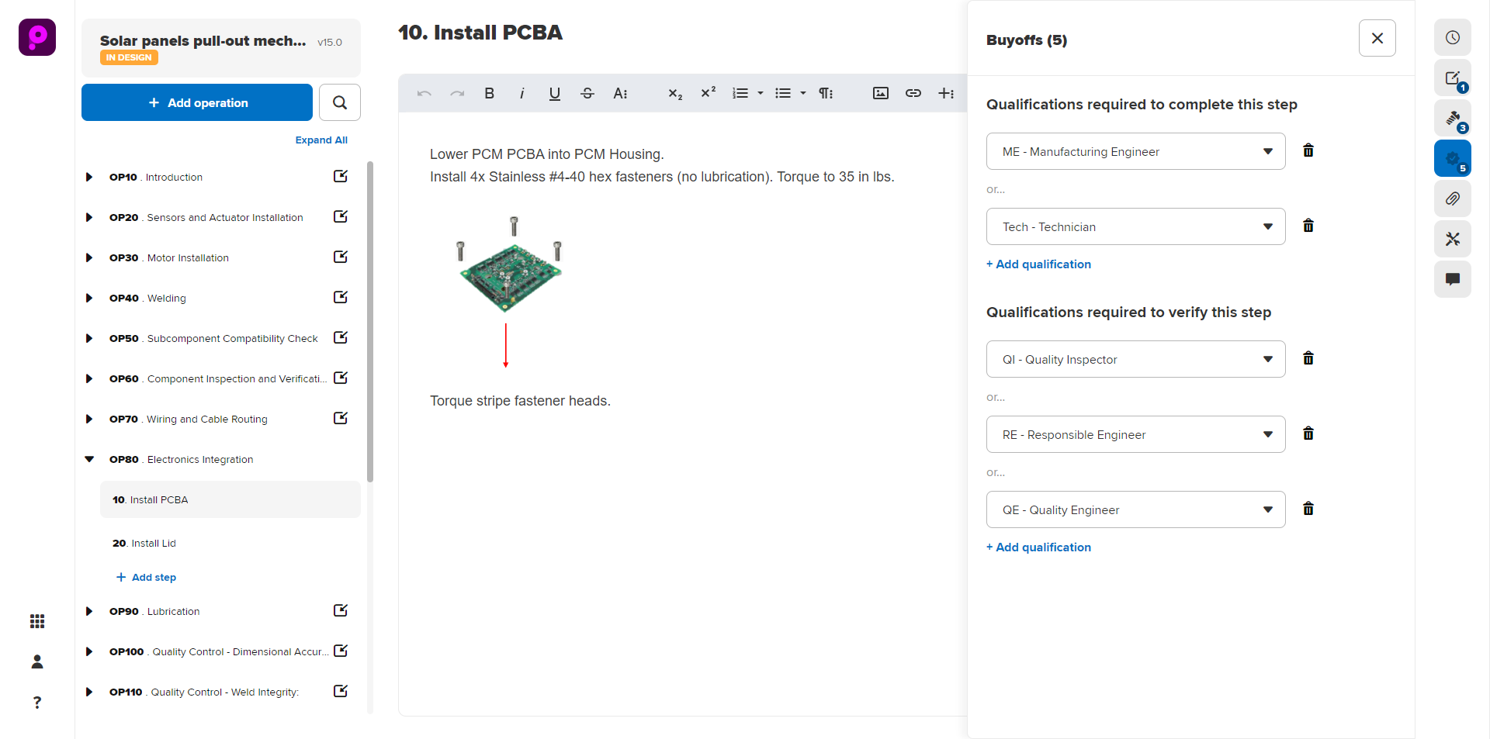The width and height of the screenshot is (1490, 739).
Task: Open the history clock panel
Action: point(1452,37)
